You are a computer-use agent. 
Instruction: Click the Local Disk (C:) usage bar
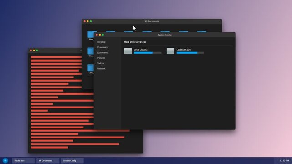click(x=148, y=53)
